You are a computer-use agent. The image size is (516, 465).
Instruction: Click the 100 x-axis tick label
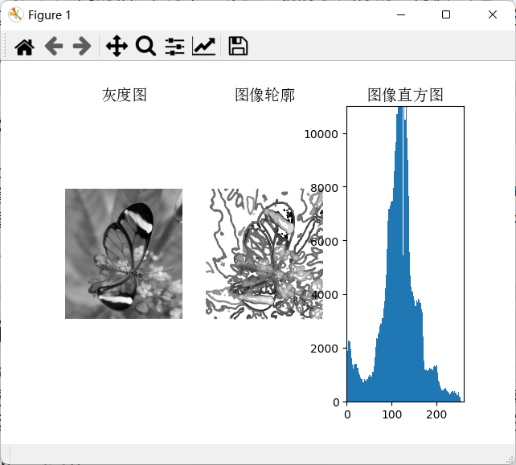tap(392, 414)
